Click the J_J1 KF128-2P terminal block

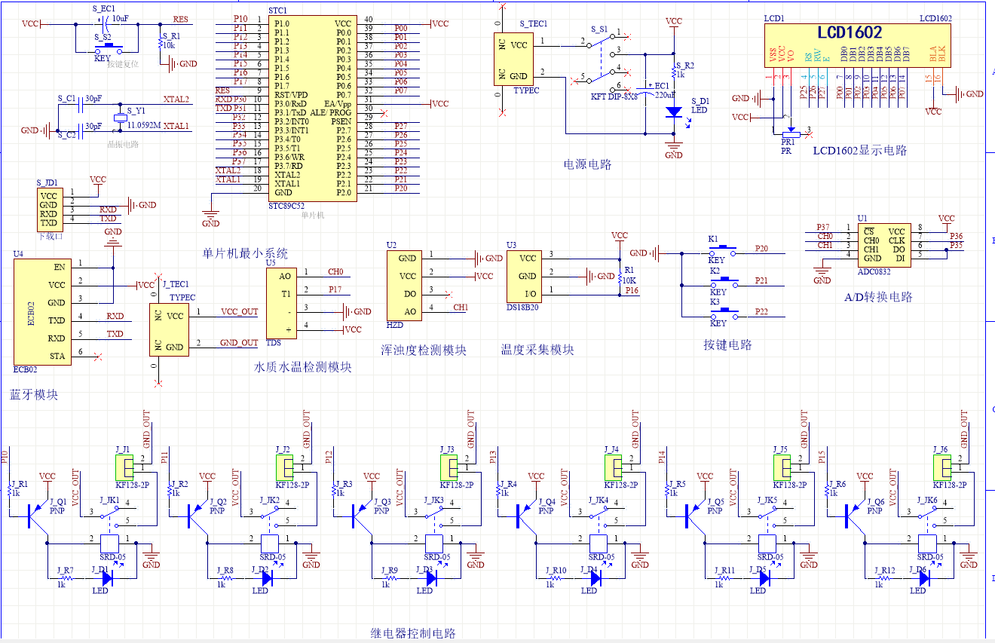pos(123,467)
